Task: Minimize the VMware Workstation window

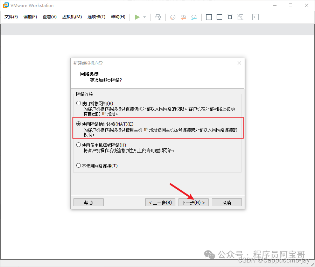Action: [x=275, y=6]
